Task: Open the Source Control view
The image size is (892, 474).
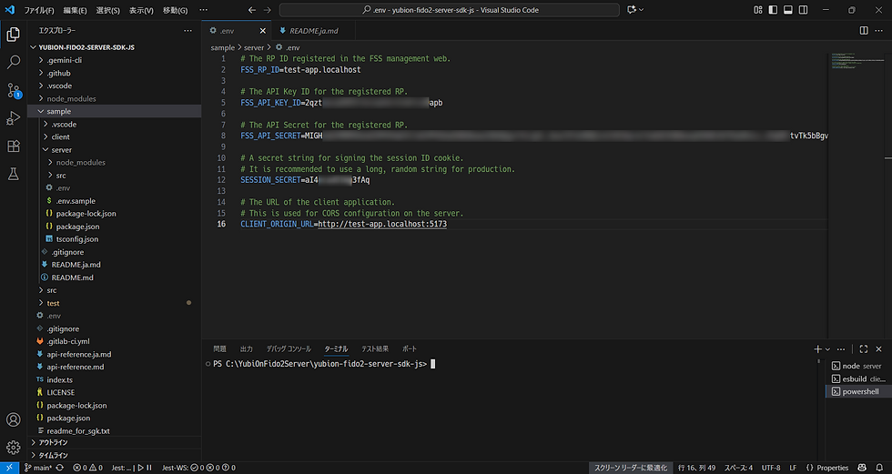Action: tap(13, 90)
